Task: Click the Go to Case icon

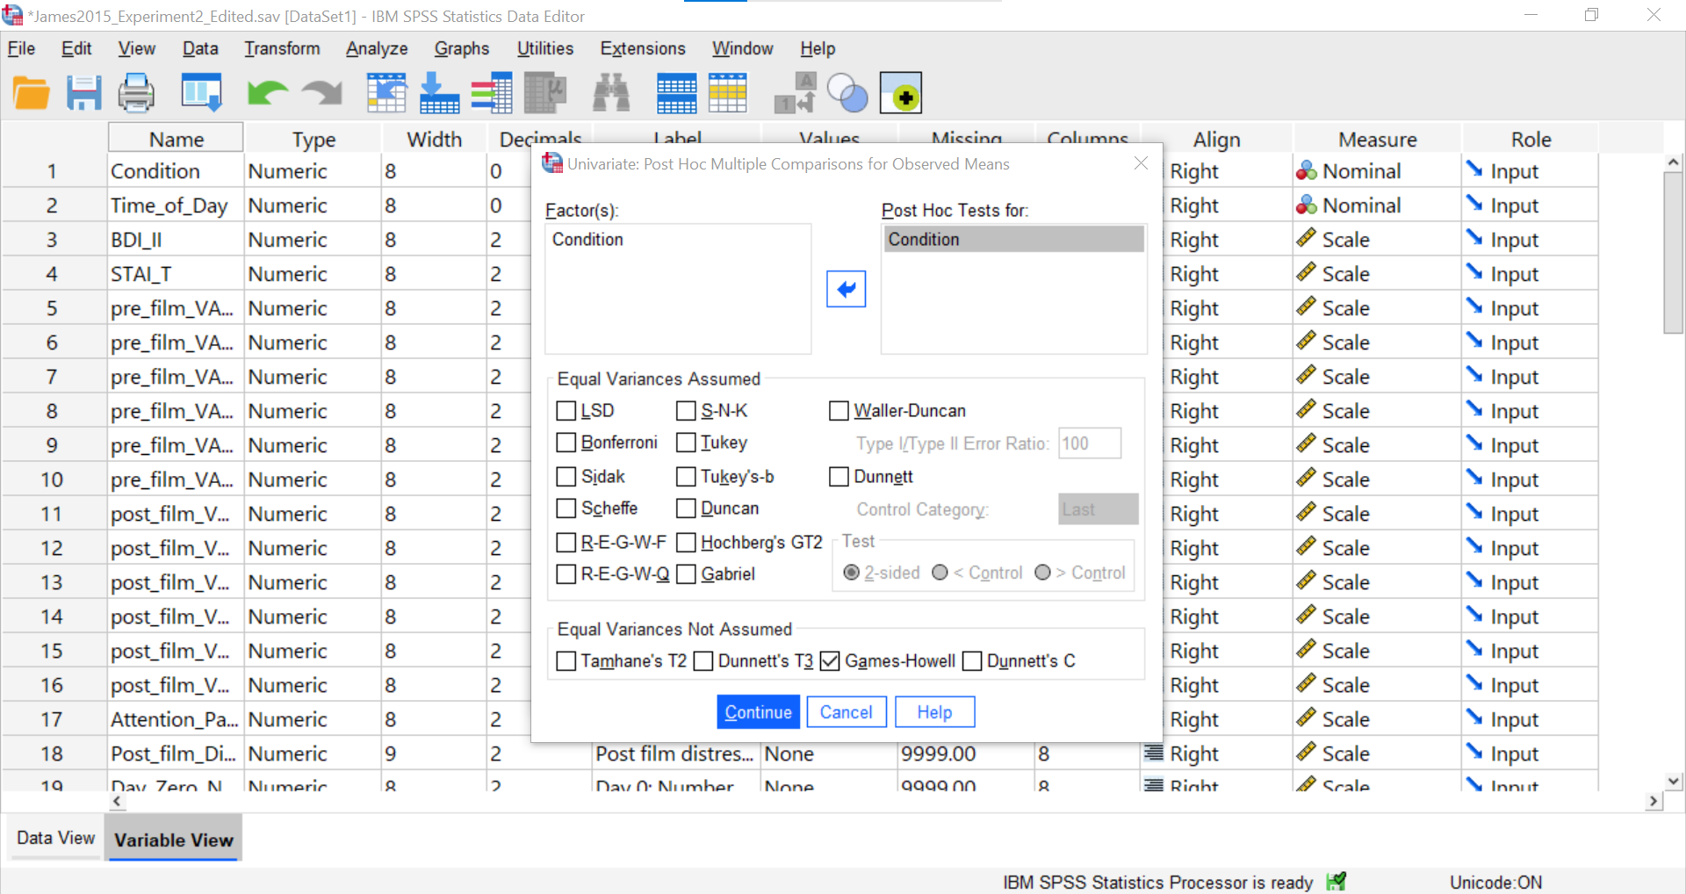Action: [x=386, y=93]
